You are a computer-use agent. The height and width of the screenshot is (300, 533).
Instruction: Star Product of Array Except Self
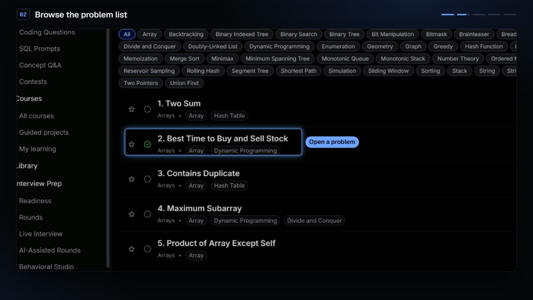(132, 249)
